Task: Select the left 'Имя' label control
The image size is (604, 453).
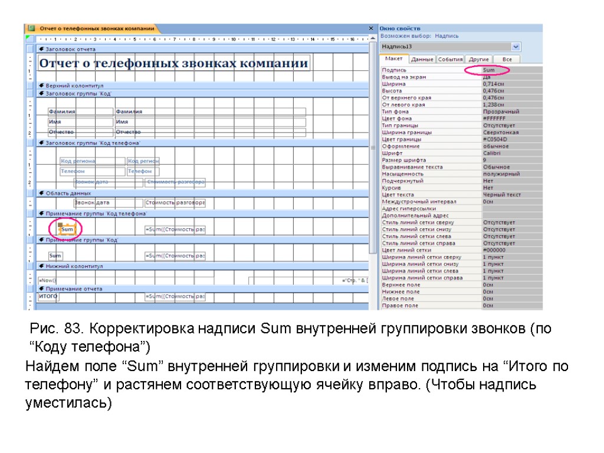Action: [x=80, y=122]
